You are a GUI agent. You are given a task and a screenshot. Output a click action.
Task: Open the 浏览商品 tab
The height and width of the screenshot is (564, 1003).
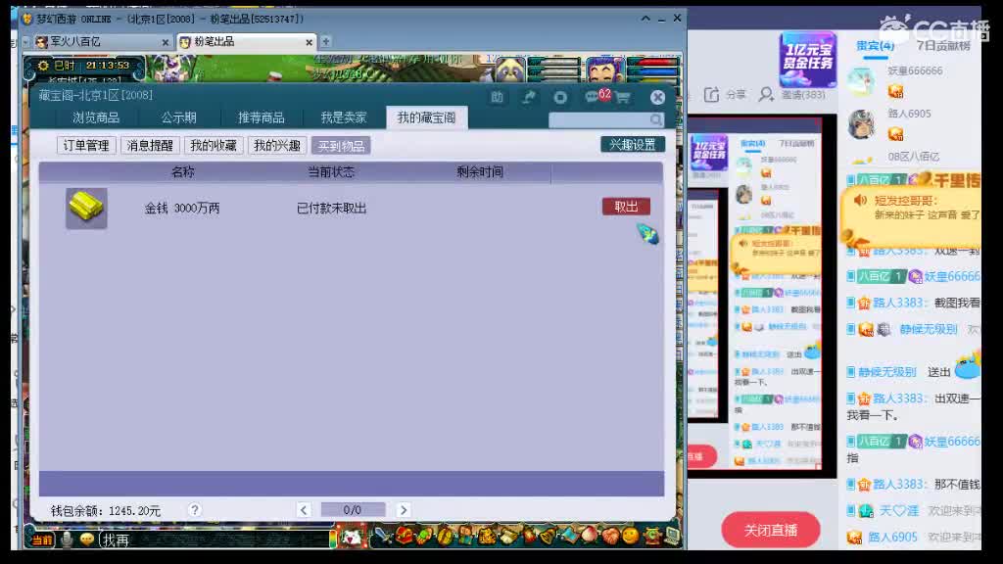click(95, 117)
